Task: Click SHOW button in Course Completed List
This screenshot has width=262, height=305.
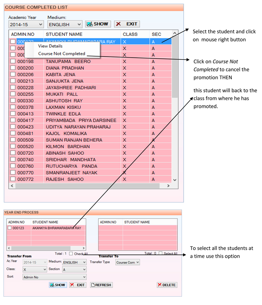Action: (x=98, y=24)
